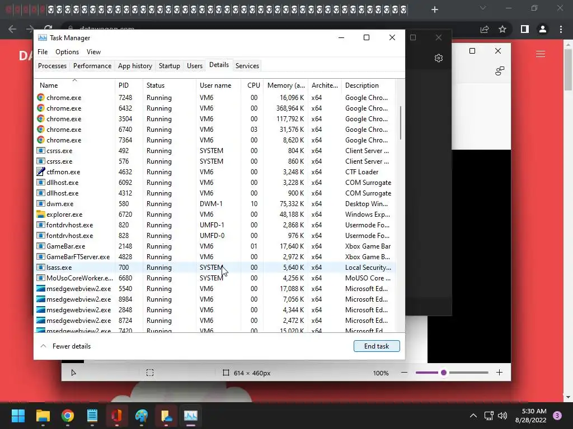Click the Xbox Game Bar description
The height and width of the screenshot is (429, 573).
tap(368, 246)
